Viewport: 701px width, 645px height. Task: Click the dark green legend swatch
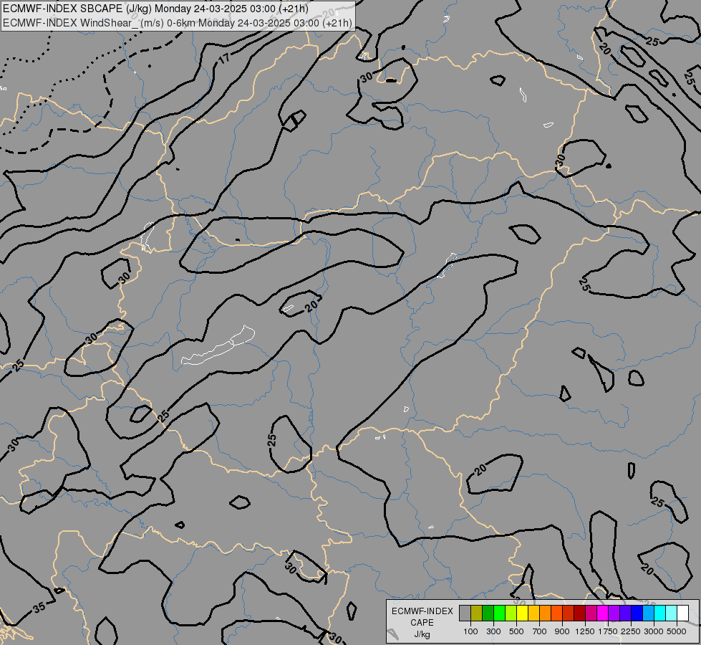click(488, 613)
